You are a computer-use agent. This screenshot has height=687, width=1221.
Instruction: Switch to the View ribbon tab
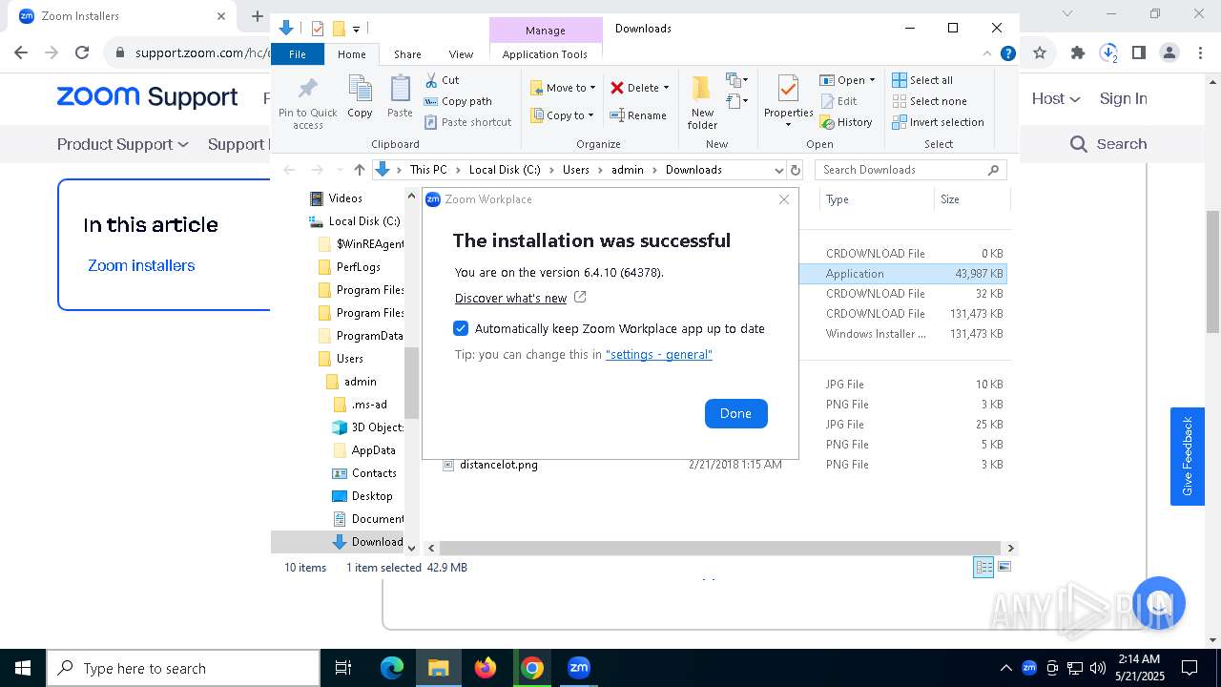(x=461, y=54)
